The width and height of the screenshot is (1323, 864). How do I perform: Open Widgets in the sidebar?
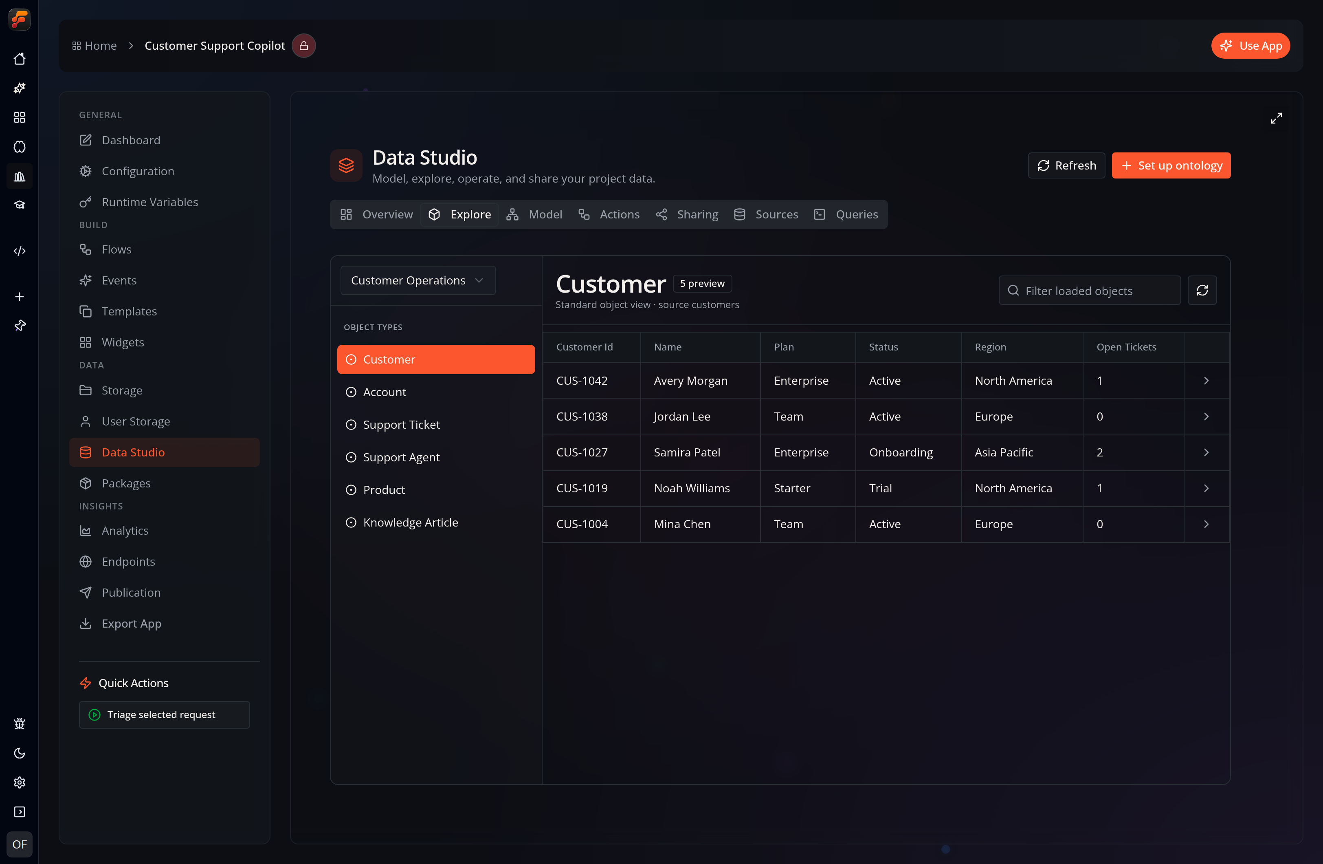(x=165, y=343)
